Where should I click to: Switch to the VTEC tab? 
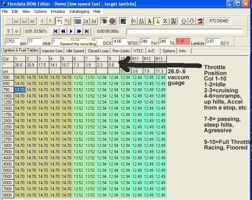coord(138,51)
